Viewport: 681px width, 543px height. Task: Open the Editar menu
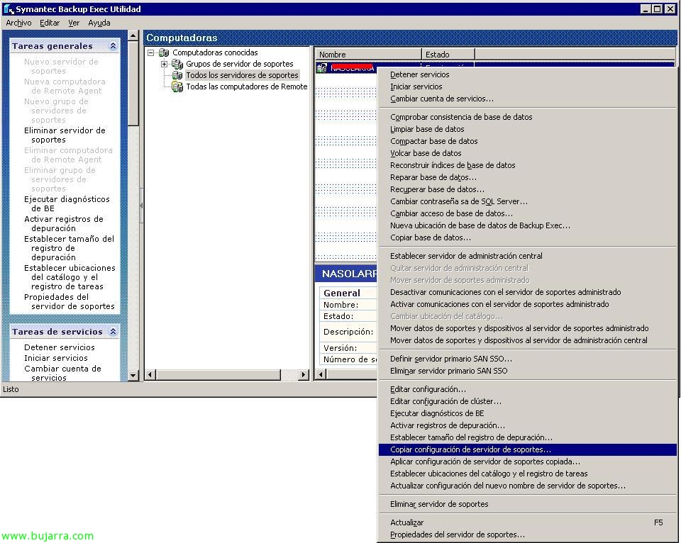coord(50,23)
